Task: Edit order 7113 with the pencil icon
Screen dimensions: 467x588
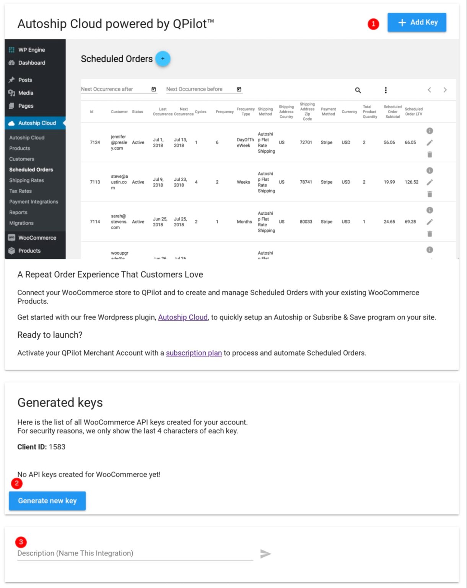Action: [430, 183]
